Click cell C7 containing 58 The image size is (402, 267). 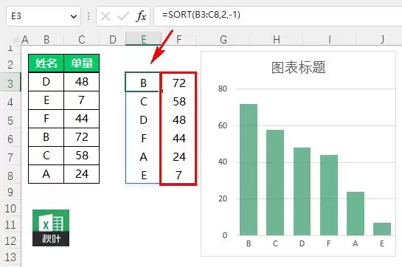pos(82,156)
